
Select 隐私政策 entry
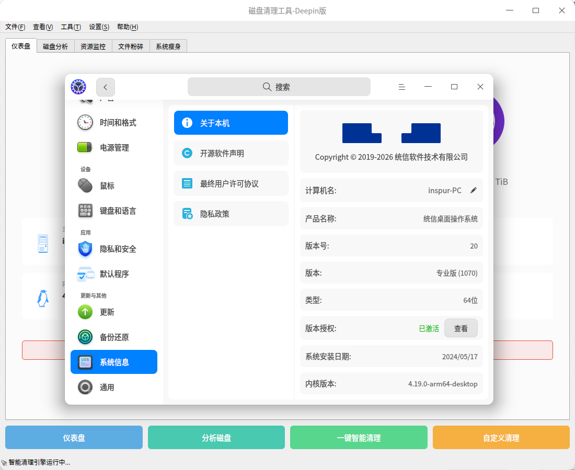pos(231,214)
